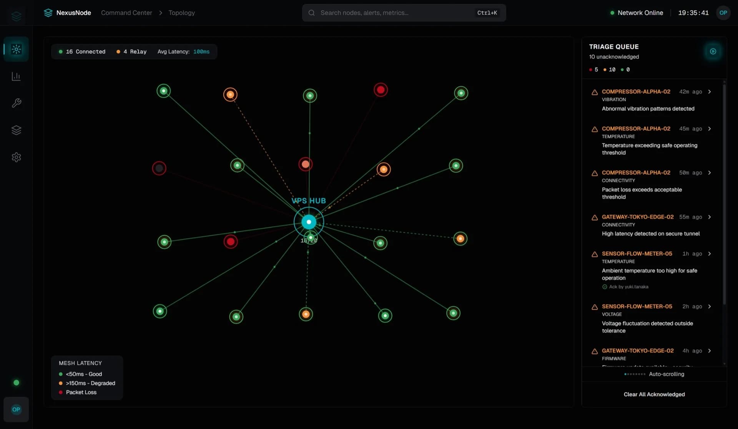Select the central VPS HUB node
738x429 pixels.
click(x=309, y=222)
